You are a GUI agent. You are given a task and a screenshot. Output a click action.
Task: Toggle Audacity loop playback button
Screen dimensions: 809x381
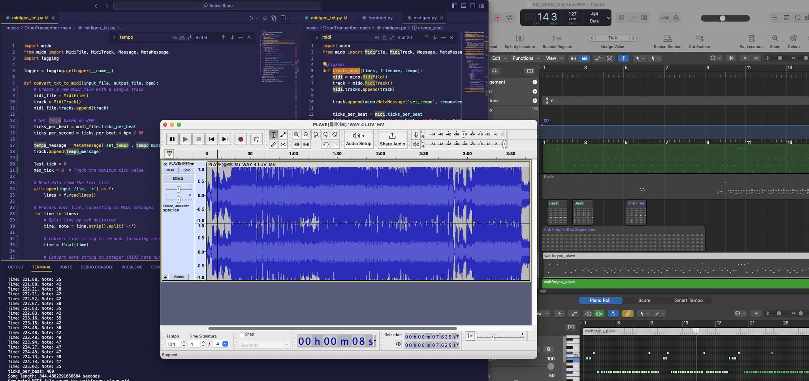[x=256, y=139]
